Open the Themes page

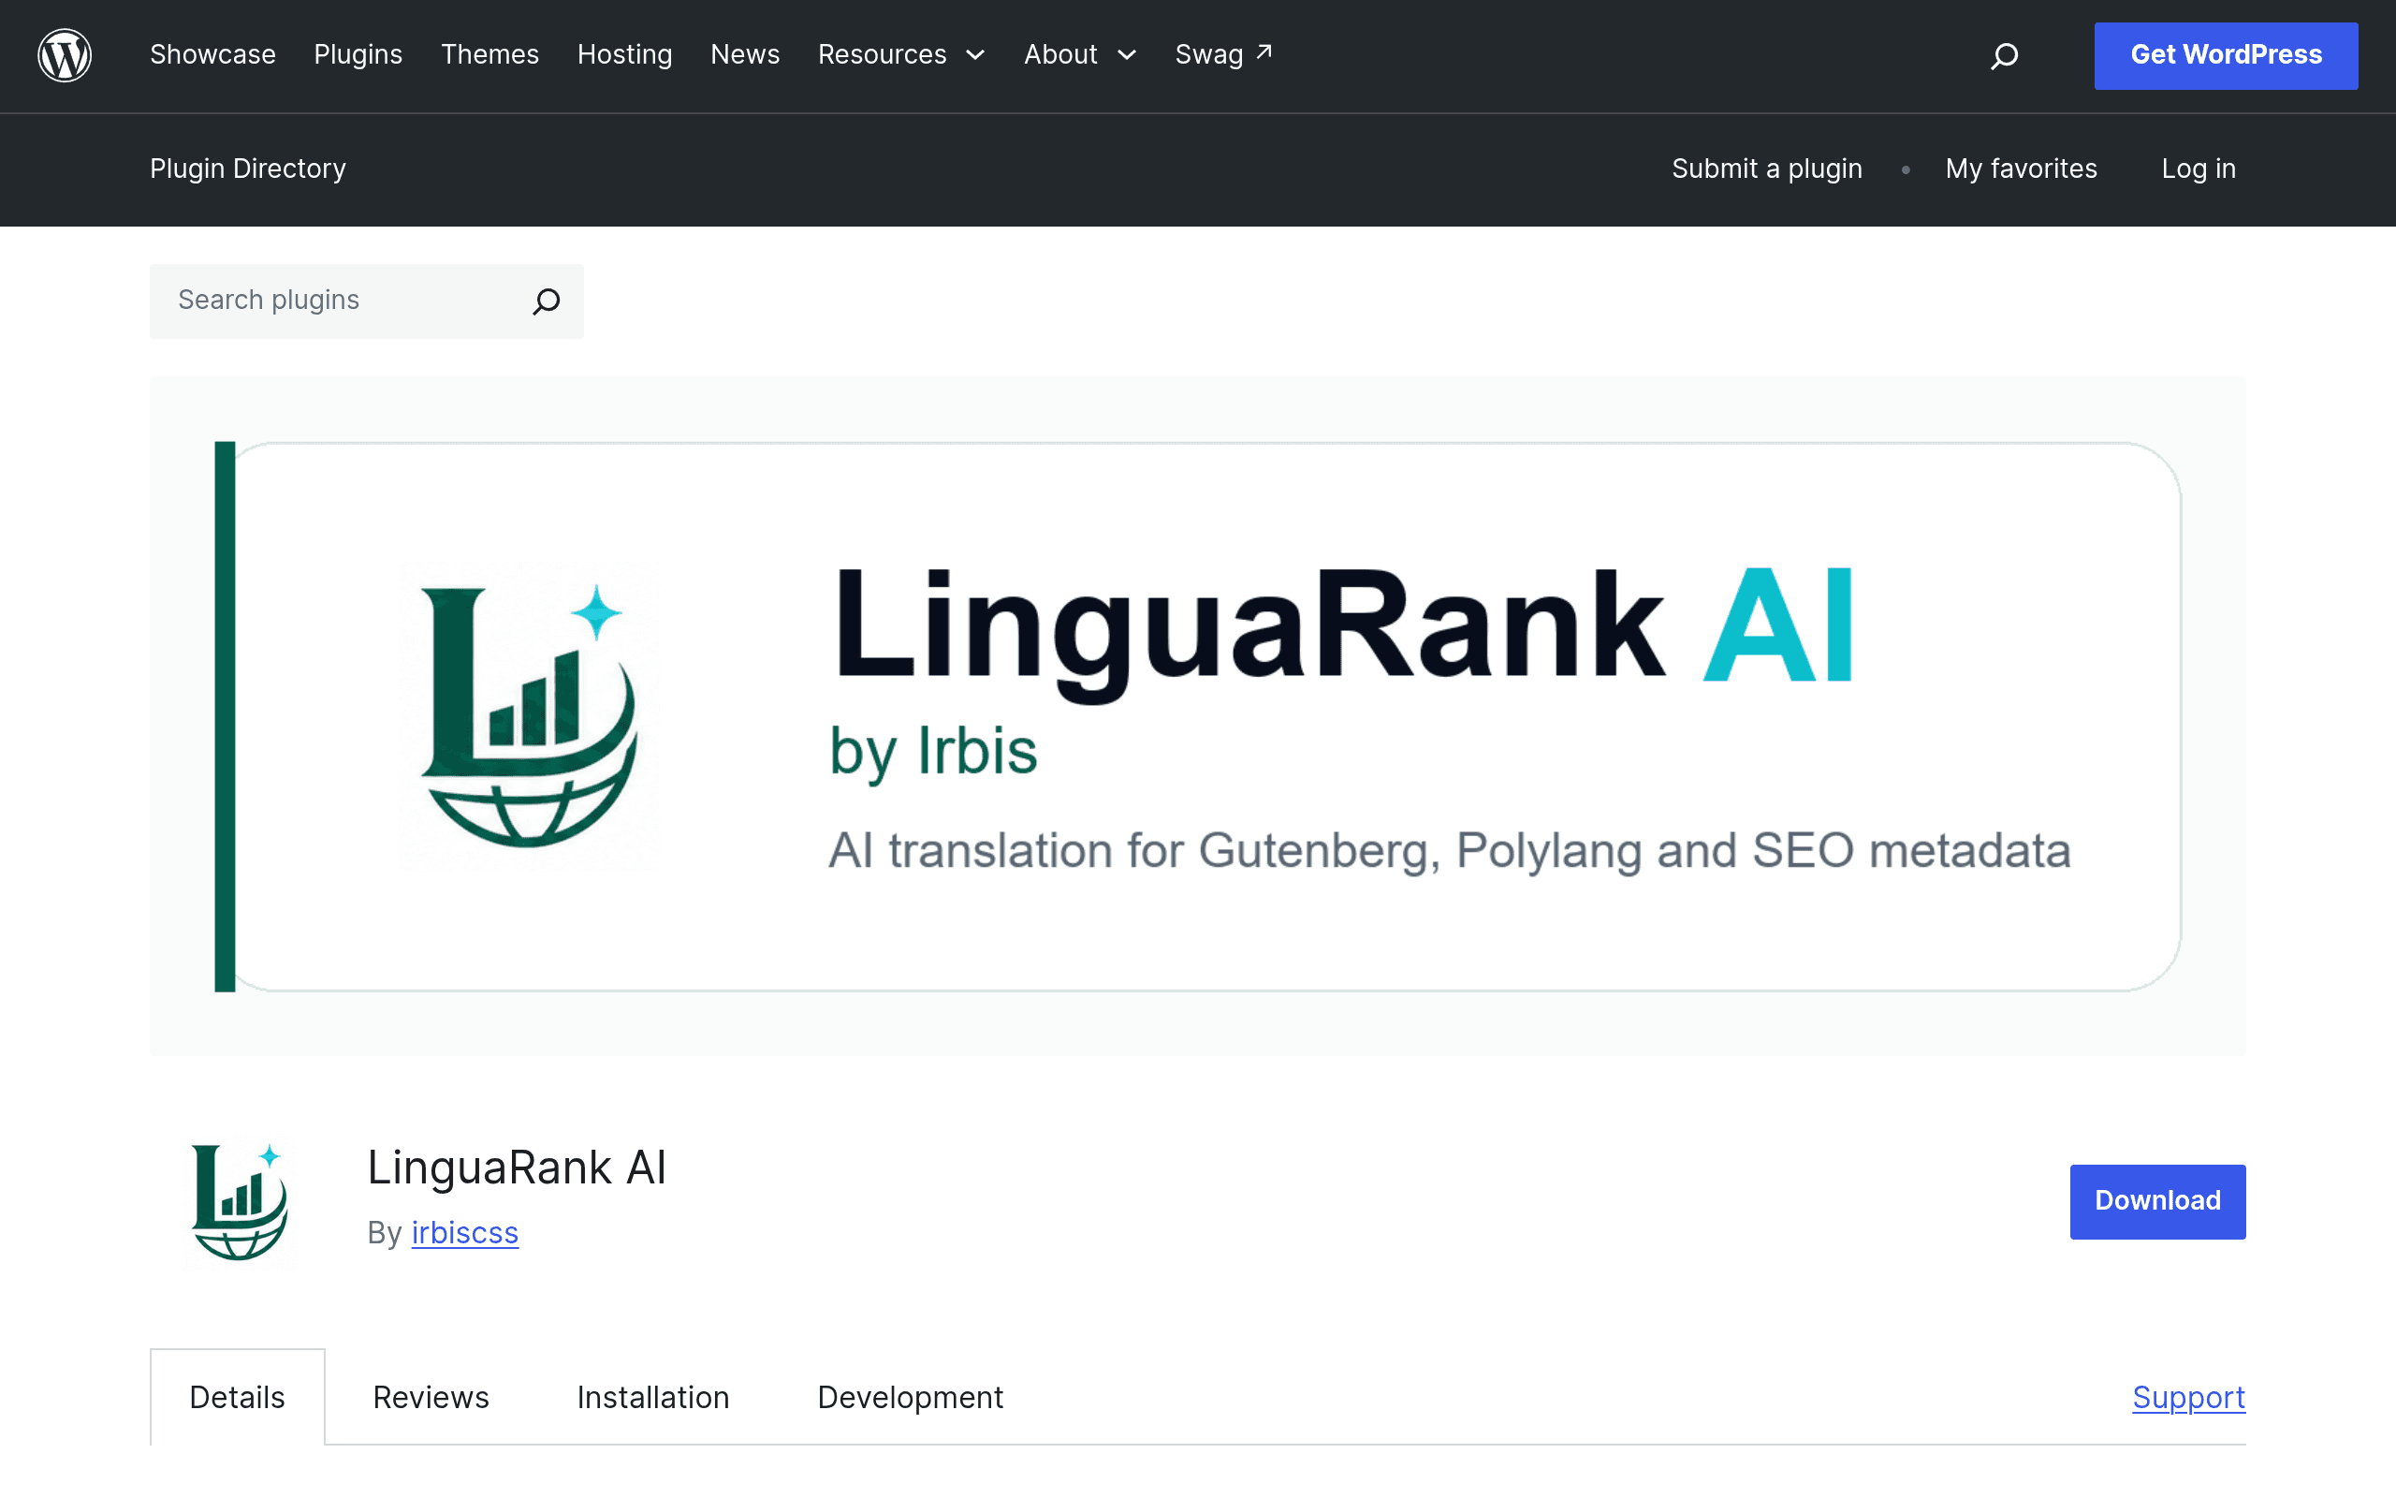coord(490,54)
